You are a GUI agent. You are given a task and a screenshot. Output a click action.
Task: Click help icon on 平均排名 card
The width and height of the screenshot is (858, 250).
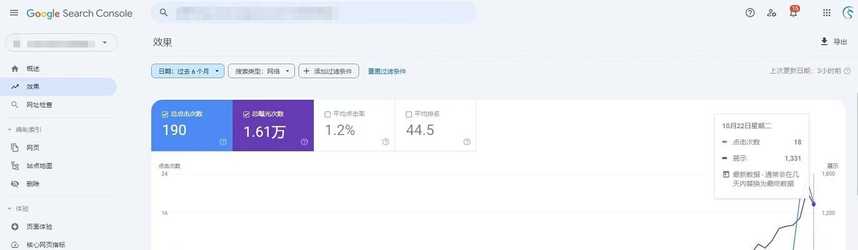pos(467,142)
